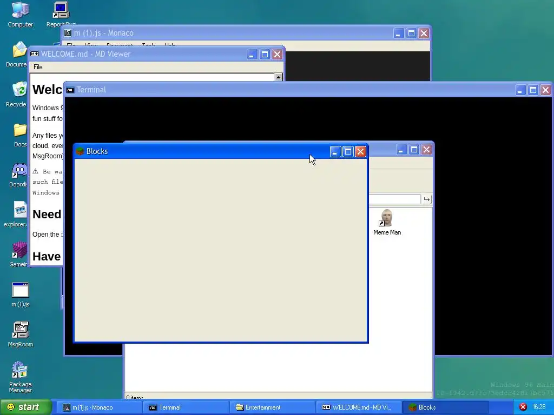Click the 16:28 clock in system tray

[x=539, y=407]
